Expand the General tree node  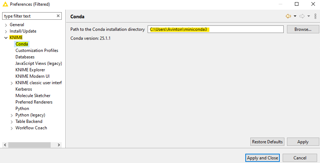tap(6, 25)
